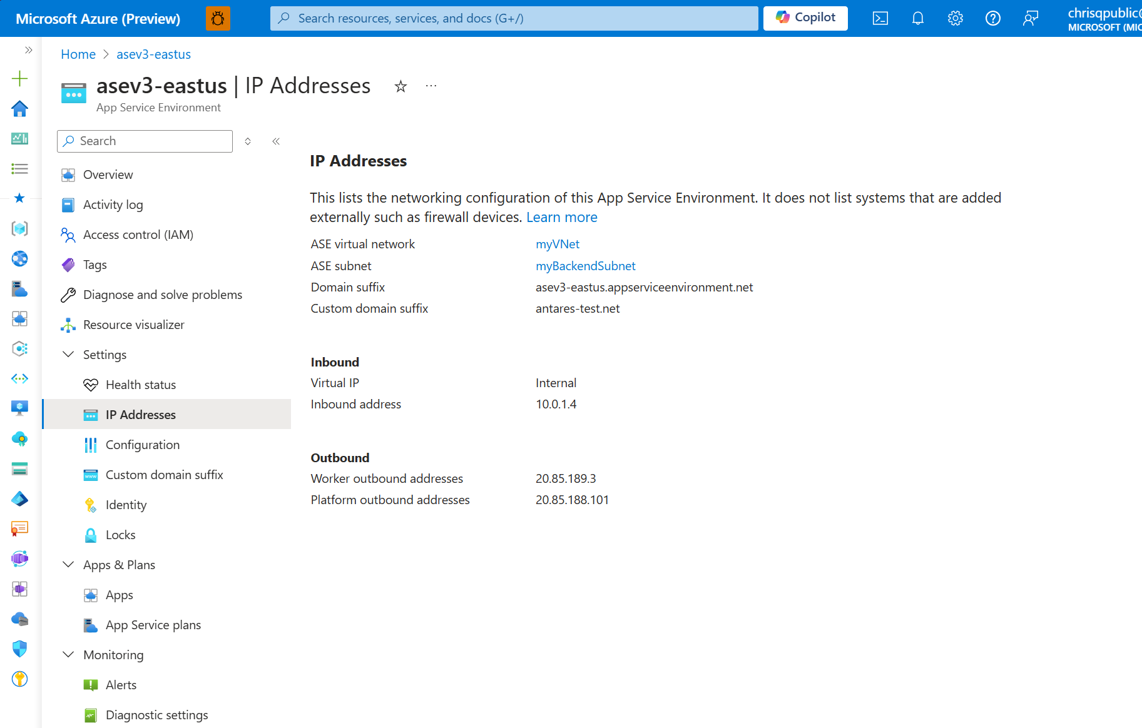Screen dimensions: 1142x728
Task: Click the Microsoft Azure (Preview) logo text
Action: [x=98, y=19]
